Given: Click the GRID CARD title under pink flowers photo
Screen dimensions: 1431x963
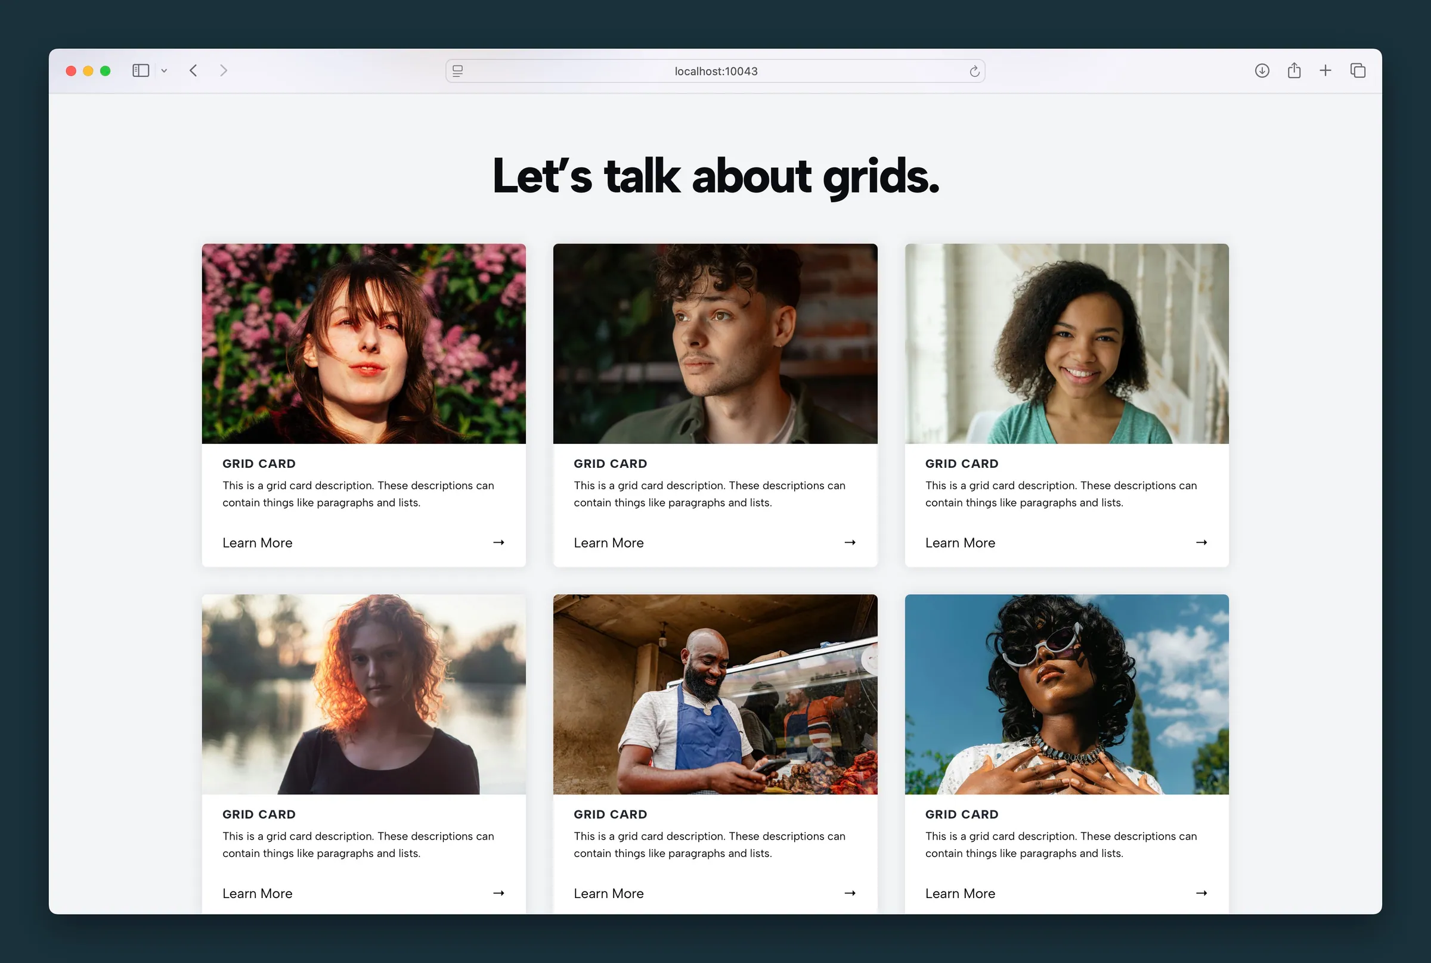Looking at the screenshot, I should pyautogui.click(x=259, y=464).
